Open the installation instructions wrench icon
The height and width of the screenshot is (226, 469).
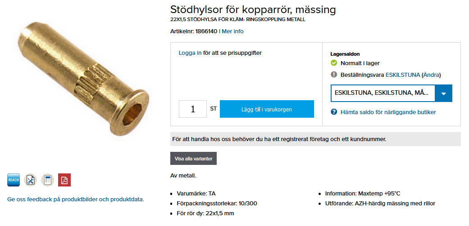[30, 180]
